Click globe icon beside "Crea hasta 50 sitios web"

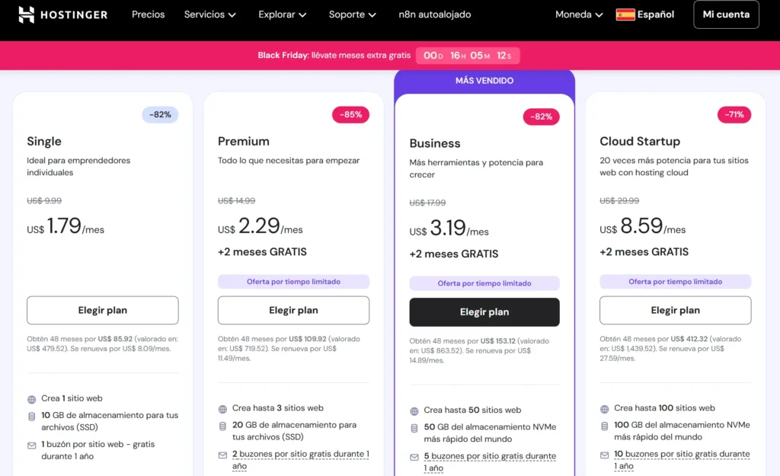coord(413,409)
